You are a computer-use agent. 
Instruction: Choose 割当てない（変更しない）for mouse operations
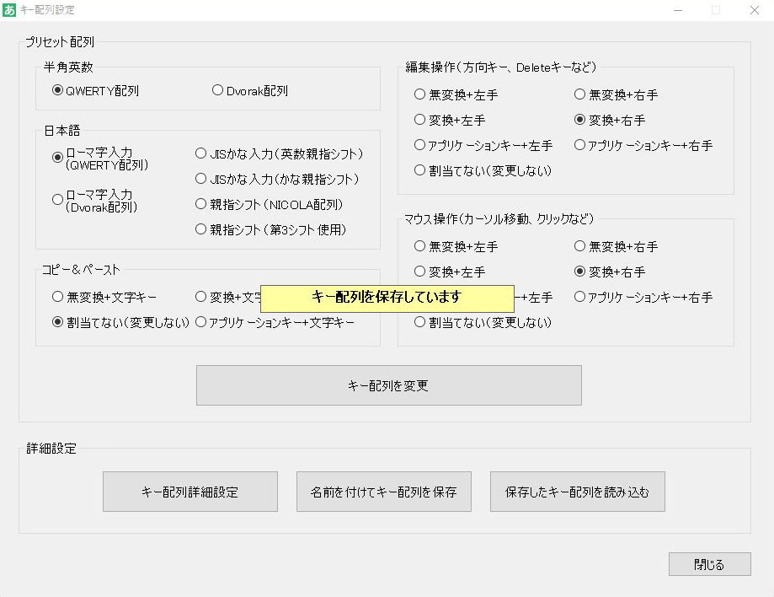pyautogui.click(x=419, y=322)
